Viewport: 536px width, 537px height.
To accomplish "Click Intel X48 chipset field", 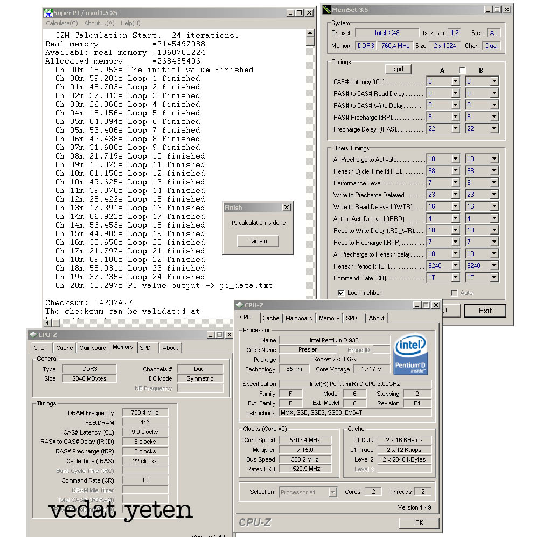I will (387, 33).
